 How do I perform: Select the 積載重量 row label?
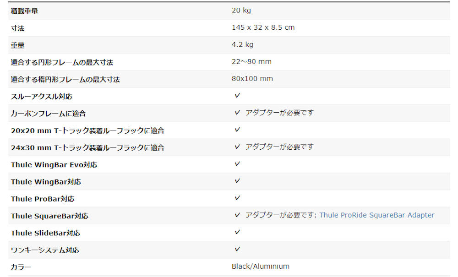click(25, 11)
